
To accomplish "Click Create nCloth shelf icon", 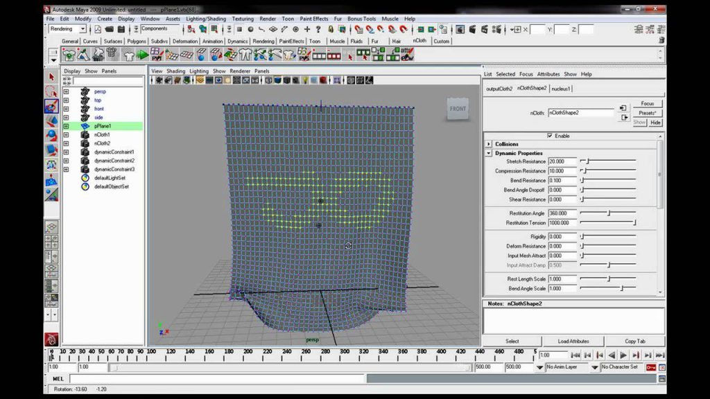I will tap(69, 55).
